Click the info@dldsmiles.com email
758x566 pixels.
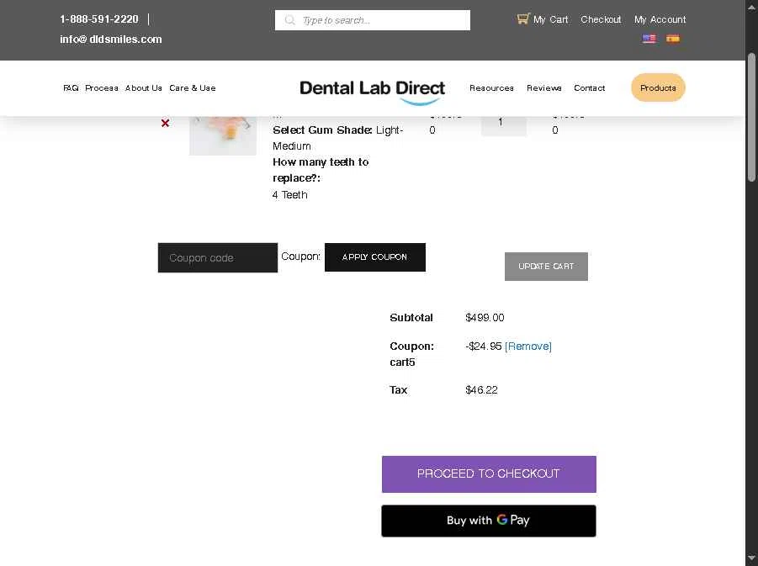(111, 40)
